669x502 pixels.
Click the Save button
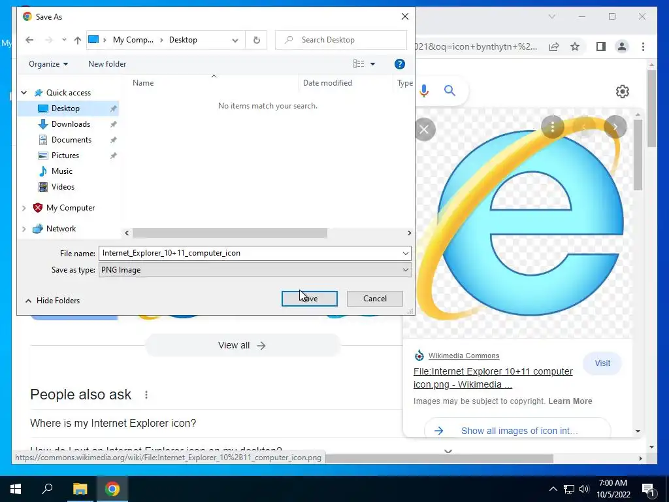(x=309, y=299)
